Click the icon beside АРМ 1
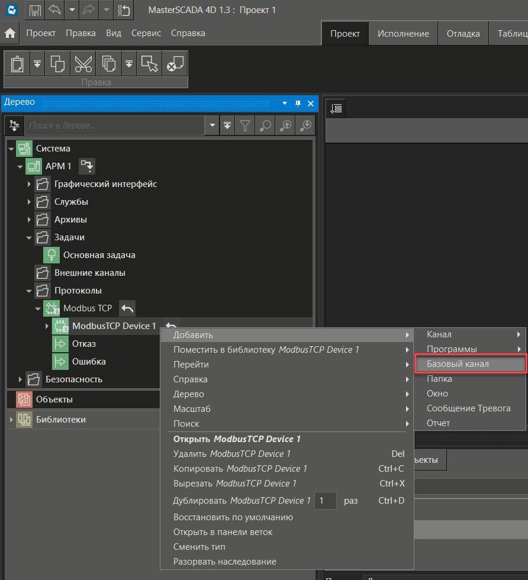This screenshot has width=528, height=580. point(87,166)
